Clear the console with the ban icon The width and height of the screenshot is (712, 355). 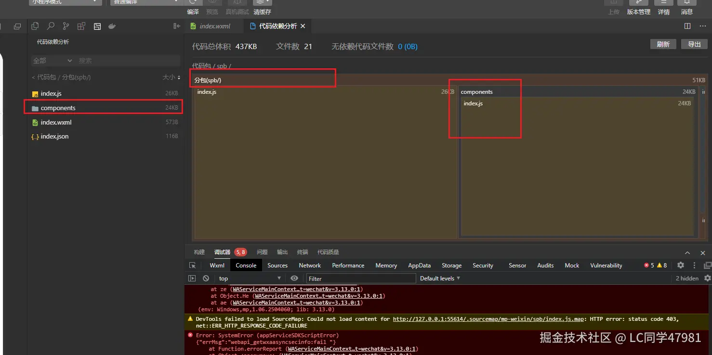[206, 278]
